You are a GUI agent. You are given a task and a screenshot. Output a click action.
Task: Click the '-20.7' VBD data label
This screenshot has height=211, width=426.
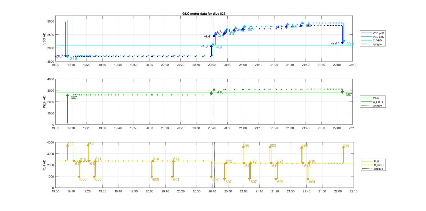59,56
